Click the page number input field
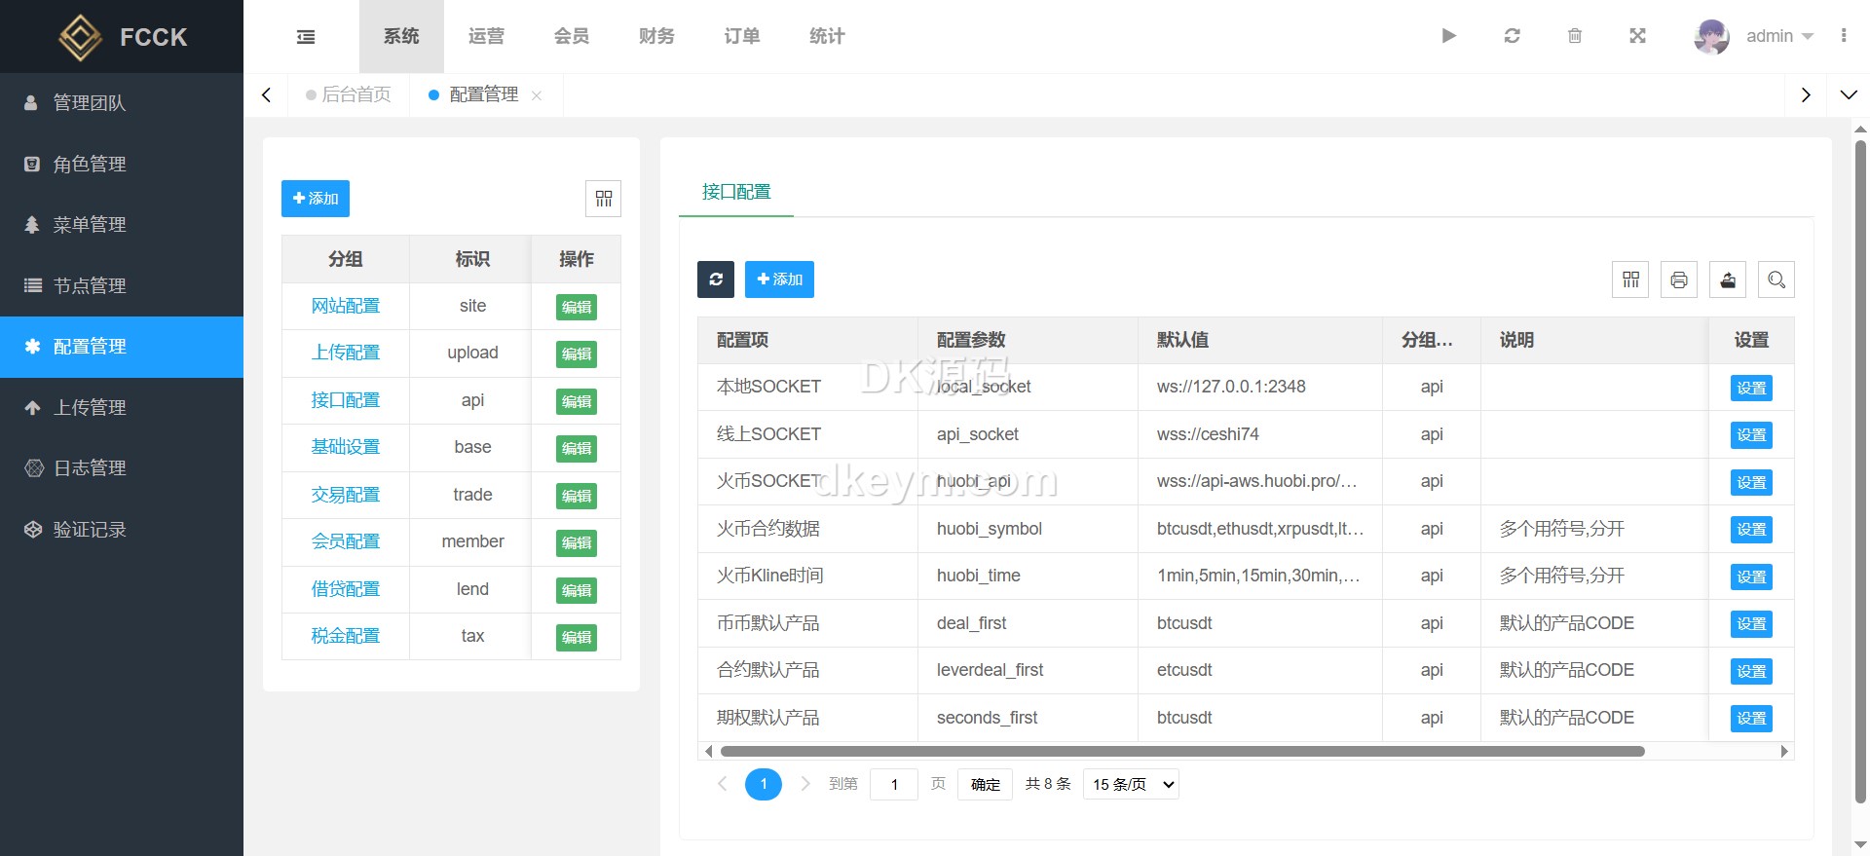Viewport: 1870px width, 856px height. point(894,785)
